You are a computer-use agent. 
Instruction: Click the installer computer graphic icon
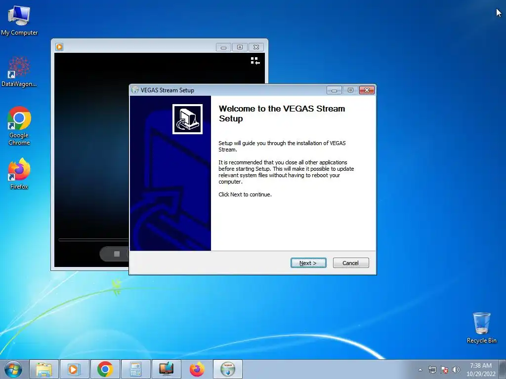[x=187, y=119]
